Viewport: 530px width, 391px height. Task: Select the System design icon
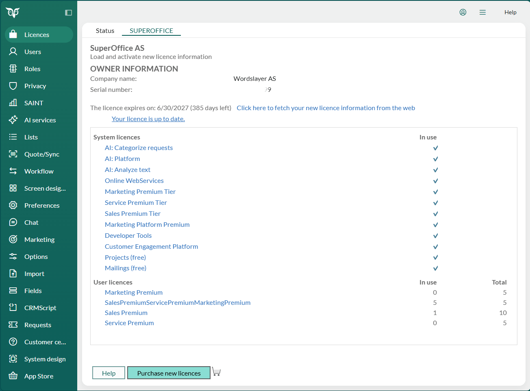13,359
